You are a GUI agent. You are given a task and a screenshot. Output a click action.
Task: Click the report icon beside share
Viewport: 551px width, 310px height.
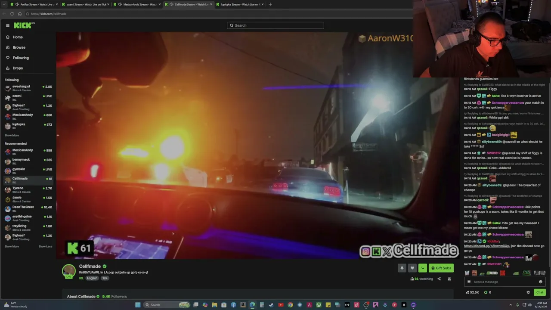pyautogui.click(x=449, y=279)
